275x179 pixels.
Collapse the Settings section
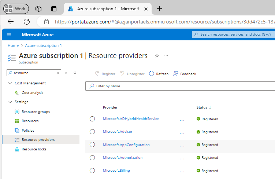click(x=10, y=102)
